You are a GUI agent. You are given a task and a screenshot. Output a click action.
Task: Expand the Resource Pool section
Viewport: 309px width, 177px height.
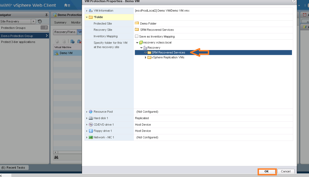point(87,112)
